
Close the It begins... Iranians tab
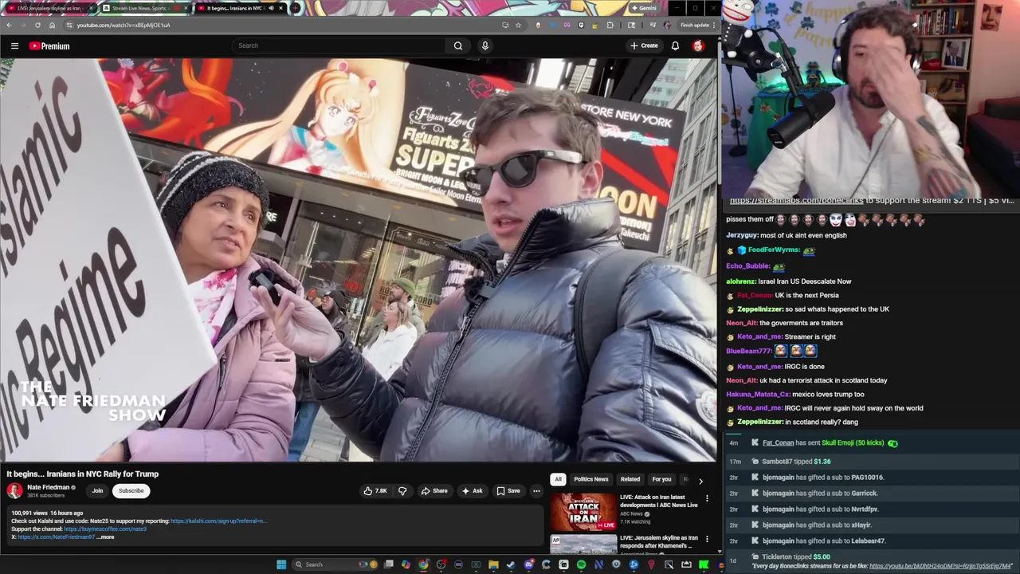click(x=280, y=8)
